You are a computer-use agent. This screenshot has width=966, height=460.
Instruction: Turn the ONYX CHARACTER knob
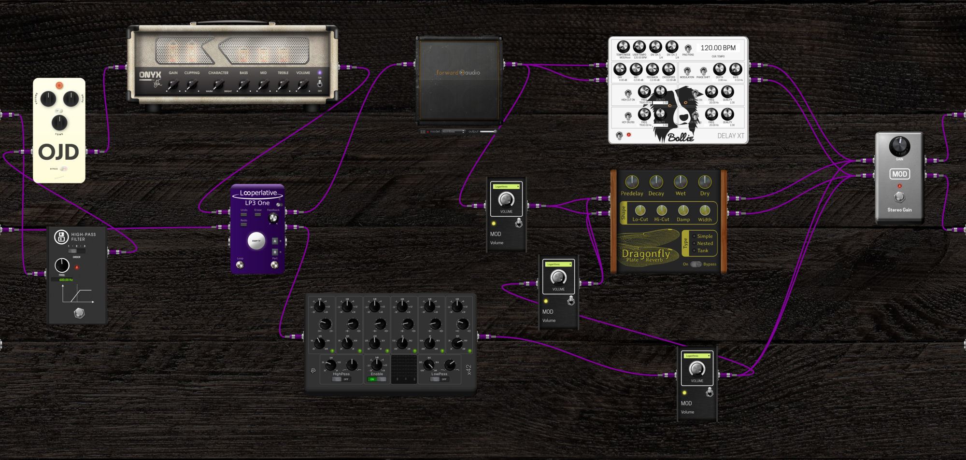[x=218, y=85]
